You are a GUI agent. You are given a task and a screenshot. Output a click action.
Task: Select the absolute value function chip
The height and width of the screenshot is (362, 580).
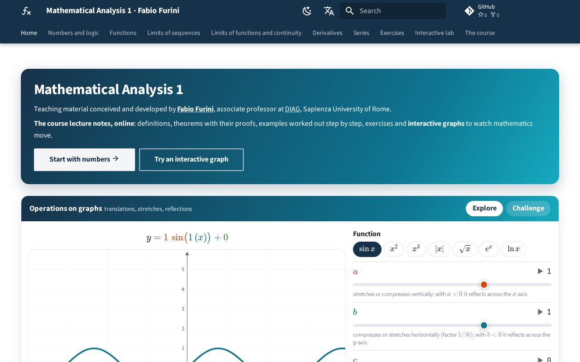click(440, 249)
